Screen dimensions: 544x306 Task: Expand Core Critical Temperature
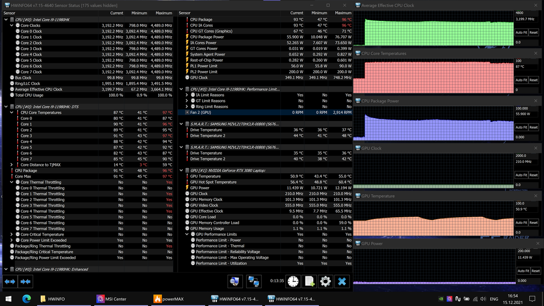(x=11, y=234)
